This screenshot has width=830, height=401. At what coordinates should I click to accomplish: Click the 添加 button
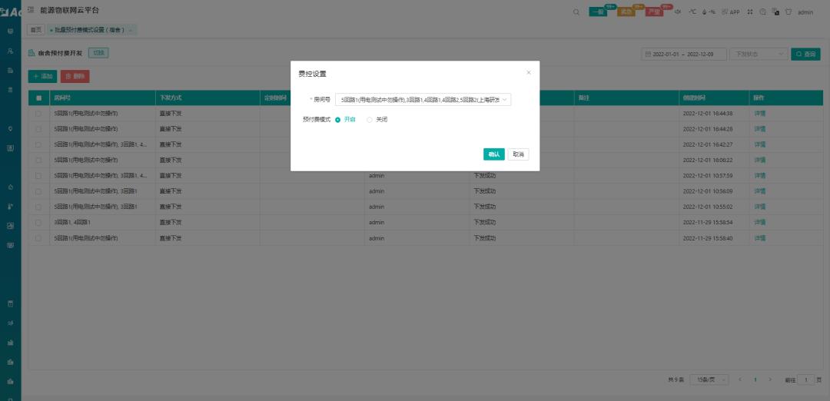(43, 76)
